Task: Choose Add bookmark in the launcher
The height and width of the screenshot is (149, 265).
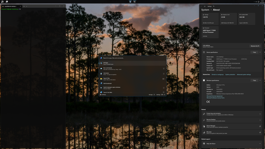Action: pos(132,83)
